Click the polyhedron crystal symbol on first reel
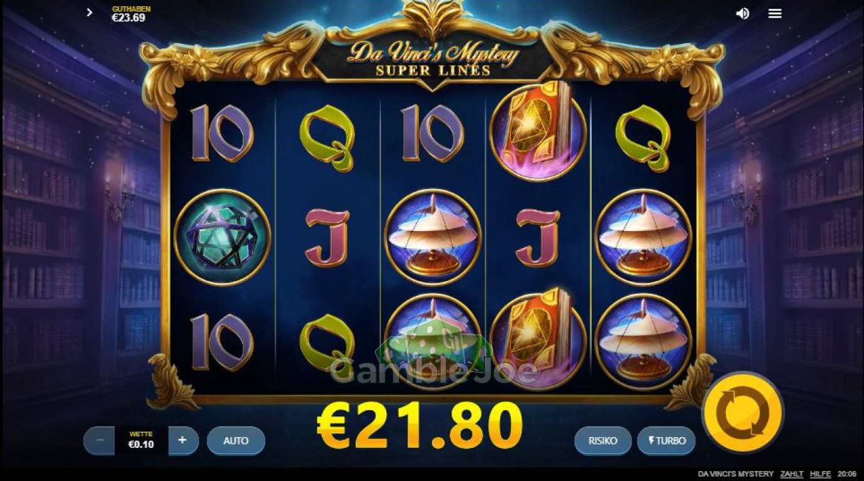This screenshot has width=864, height=481. (x=222, y=237)
